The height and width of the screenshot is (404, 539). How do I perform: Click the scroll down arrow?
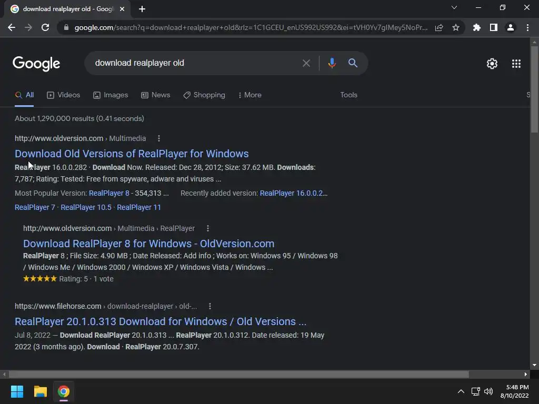point(534,365)
